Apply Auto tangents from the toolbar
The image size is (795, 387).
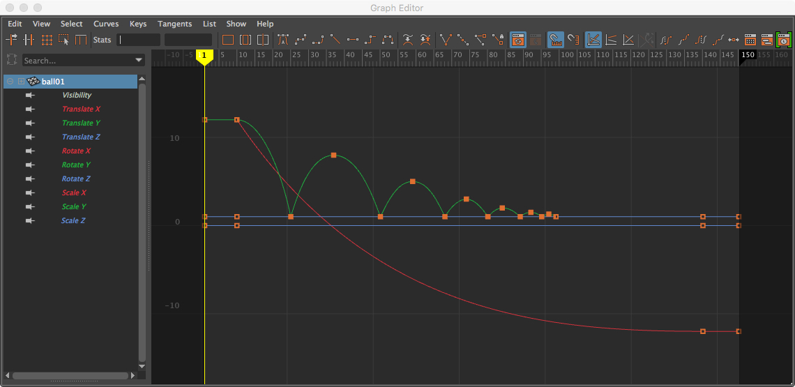pos(283,40)
